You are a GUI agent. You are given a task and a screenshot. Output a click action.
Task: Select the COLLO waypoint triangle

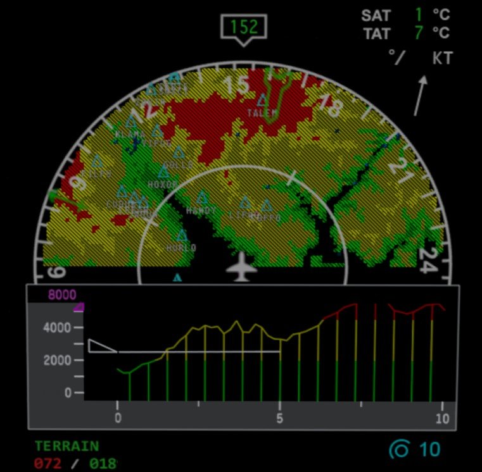point(179,152)
